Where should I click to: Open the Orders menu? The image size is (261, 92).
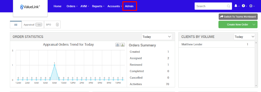[72, 6]
